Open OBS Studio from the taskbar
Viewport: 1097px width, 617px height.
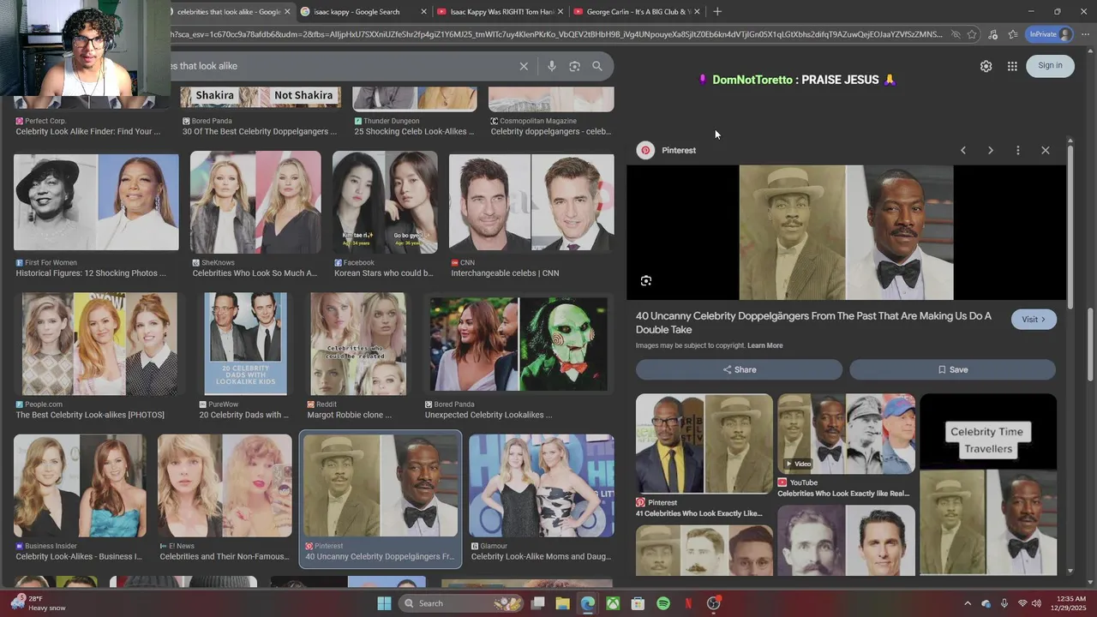(714, 603)
